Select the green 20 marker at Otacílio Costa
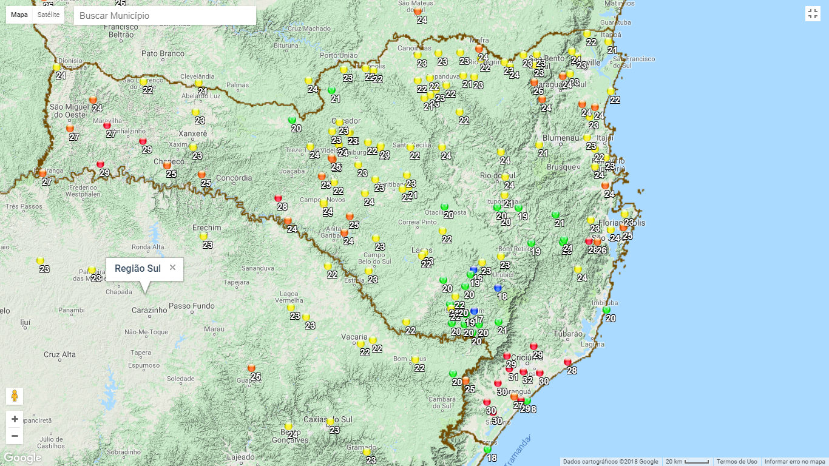This screenshot has height=466, width=829. (444, 207)
